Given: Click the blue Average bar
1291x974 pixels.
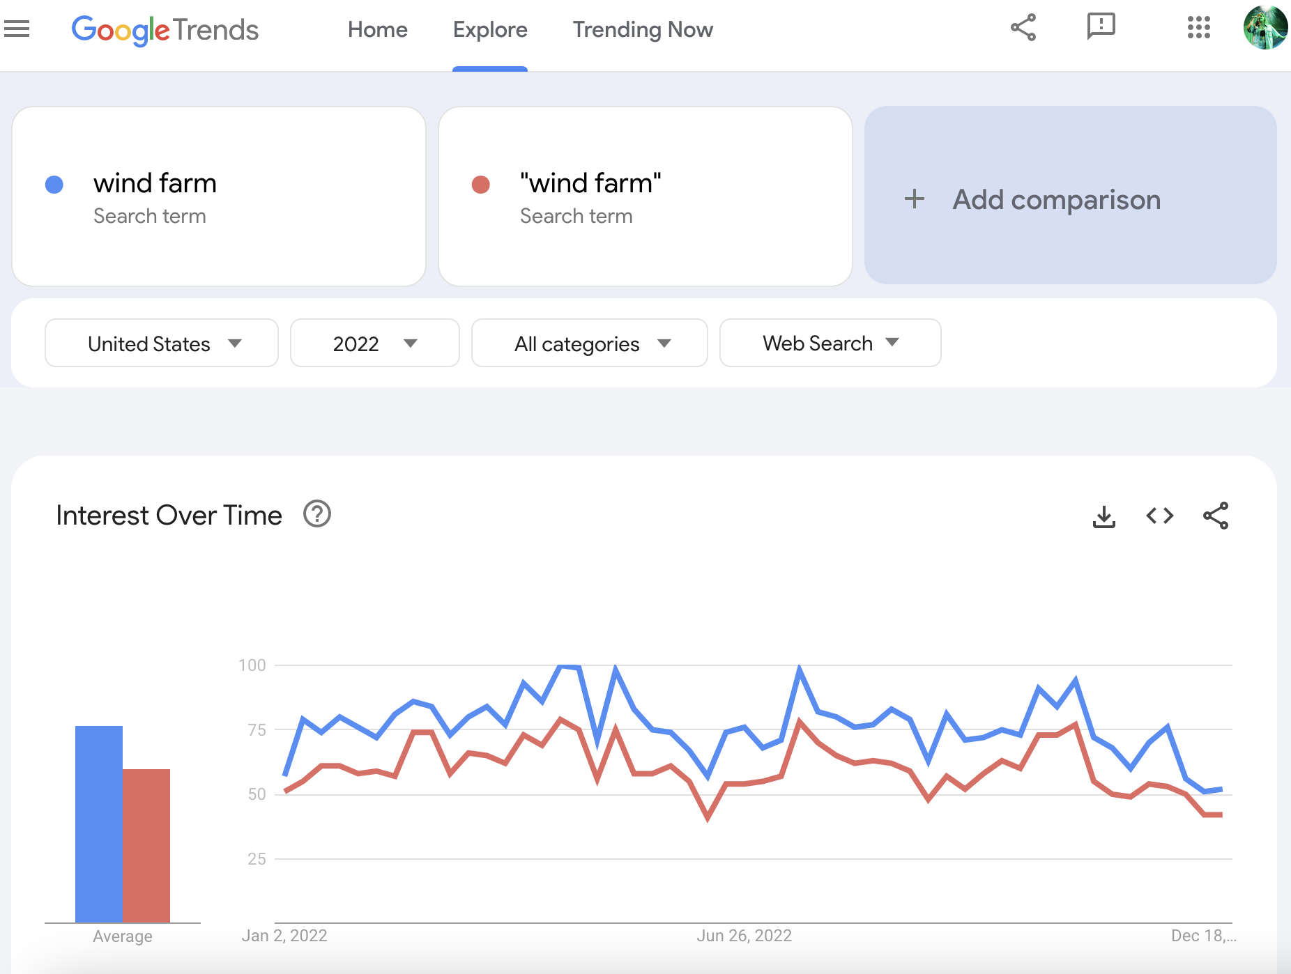Looking at the screenshot, I should [98, 824].
